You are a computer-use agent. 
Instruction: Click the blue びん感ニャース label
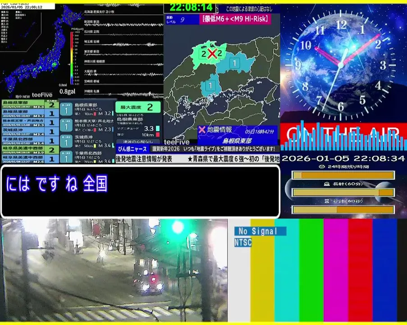click(x=132, y=149)
